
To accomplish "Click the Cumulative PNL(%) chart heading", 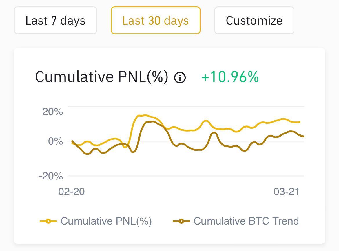I will click(x=101, y=77).
